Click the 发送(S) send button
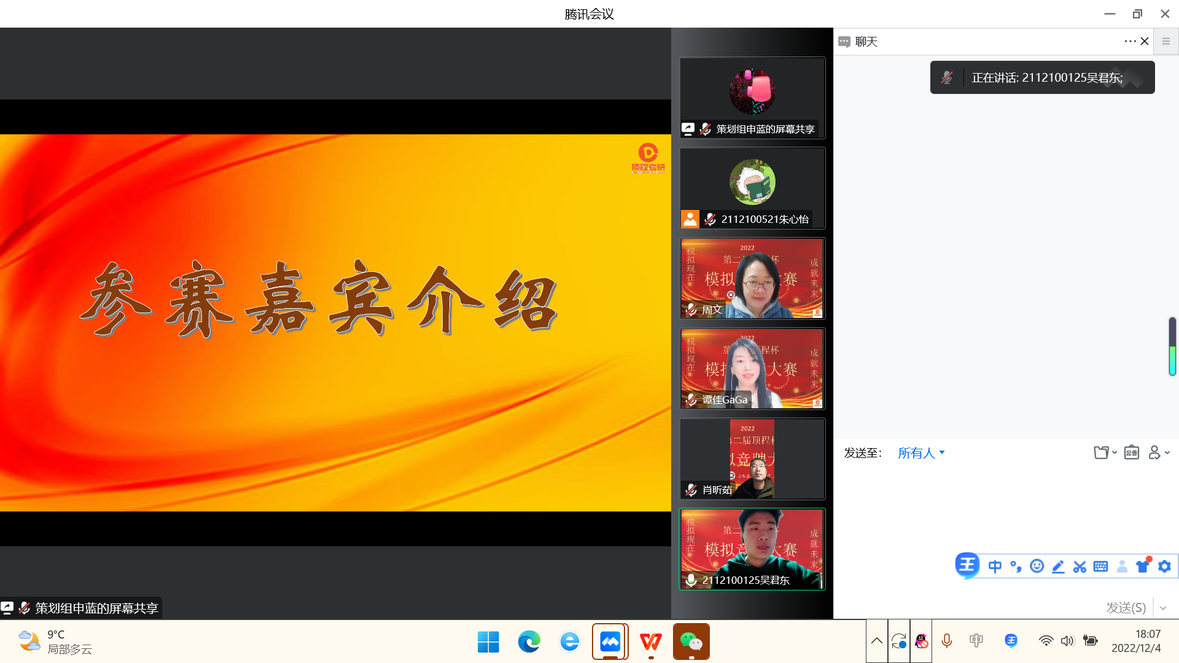Screen dimensions: 1179x663 pyautogui.click(x=1126, y=608)
